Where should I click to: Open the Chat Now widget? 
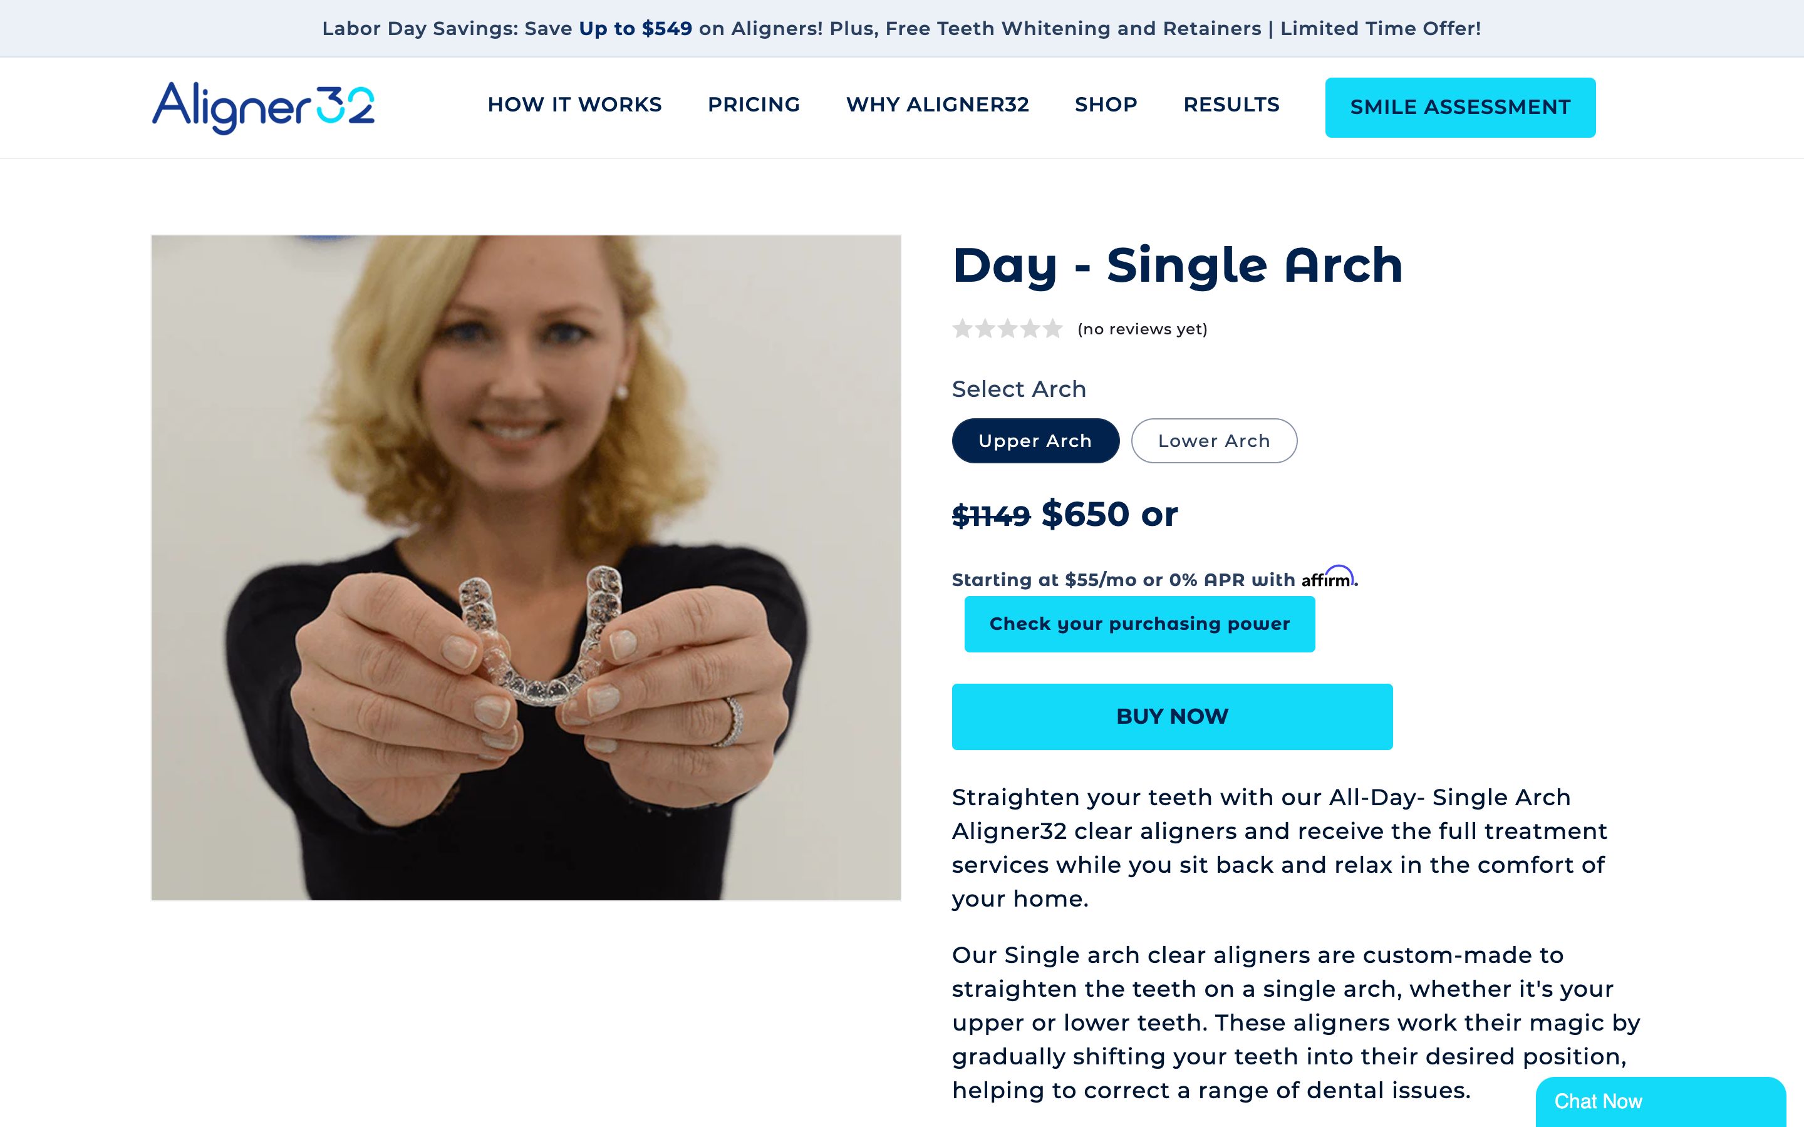1660,1101
